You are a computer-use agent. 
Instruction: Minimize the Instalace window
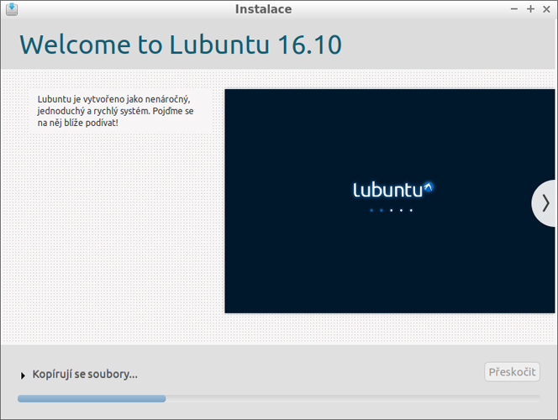(x=513, y=9)
